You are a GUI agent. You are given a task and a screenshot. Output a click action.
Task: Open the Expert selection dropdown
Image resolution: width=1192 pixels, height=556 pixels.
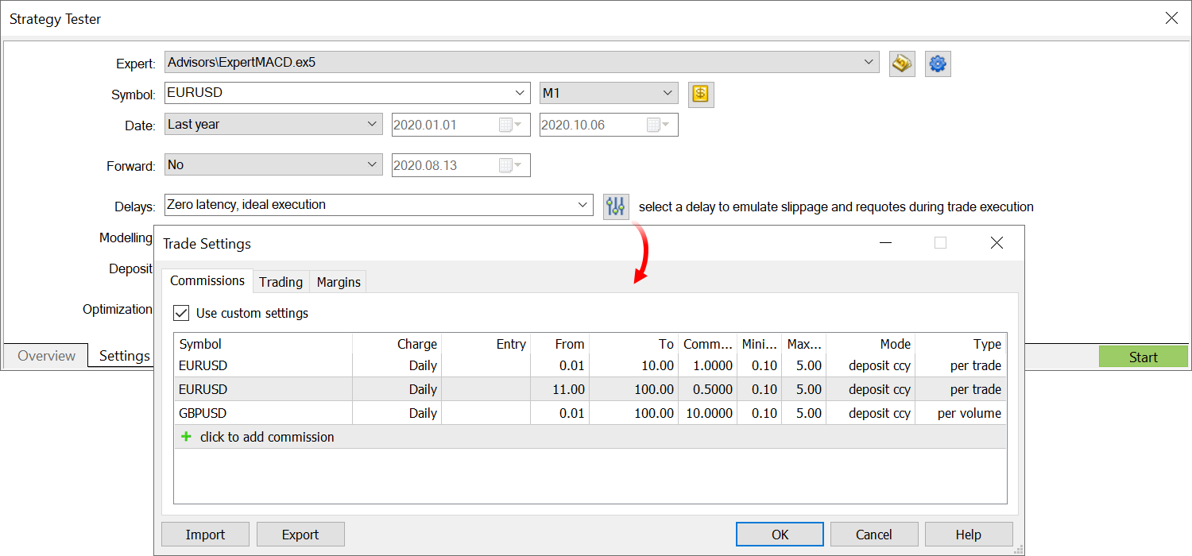point(869,62)
